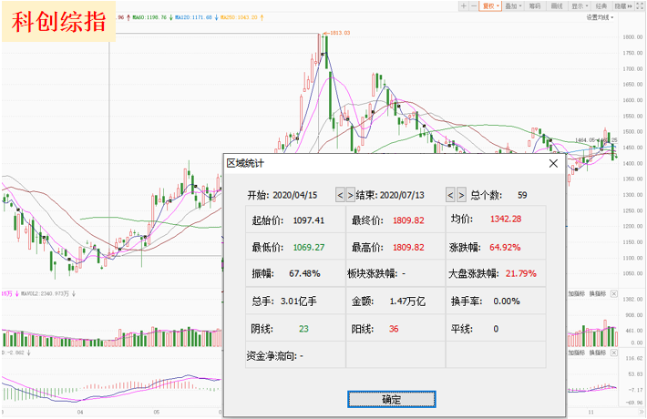Click 换指标 in the volume panel

(x=598, y=293)
